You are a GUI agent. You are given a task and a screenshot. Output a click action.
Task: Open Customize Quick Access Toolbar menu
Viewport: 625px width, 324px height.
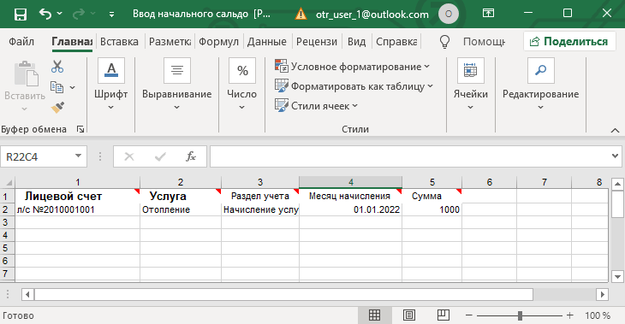111,15
